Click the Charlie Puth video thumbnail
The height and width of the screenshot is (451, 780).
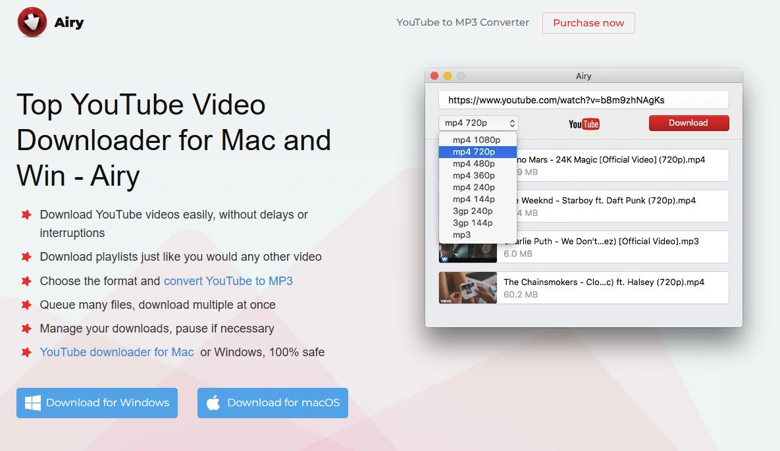(467, 253)
